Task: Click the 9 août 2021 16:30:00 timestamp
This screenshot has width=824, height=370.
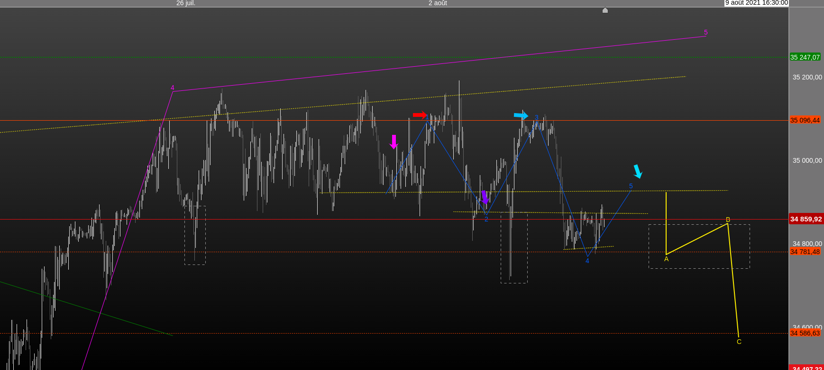Action: point(757,3)
